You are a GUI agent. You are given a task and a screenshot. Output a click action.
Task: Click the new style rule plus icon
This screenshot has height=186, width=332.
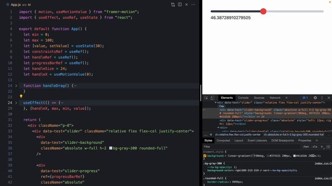click(322, 147)
